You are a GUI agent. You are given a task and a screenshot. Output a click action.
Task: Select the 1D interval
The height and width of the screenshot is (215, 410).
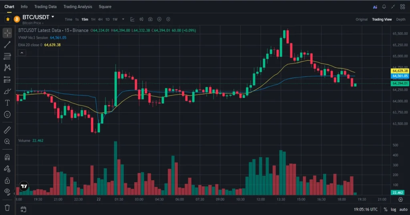tap(107, 19)
